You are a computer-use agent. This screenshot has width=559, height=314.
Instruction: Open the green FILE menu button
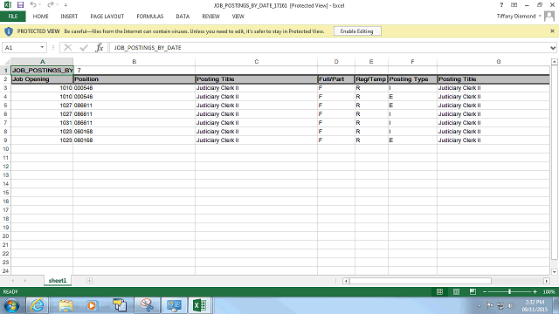coord(13,17)
